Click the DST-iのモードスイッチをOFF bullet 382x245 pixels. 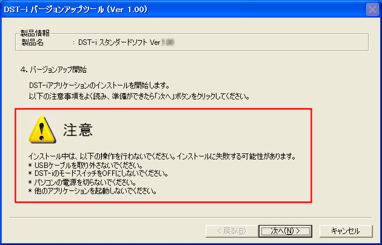(98, 174)
